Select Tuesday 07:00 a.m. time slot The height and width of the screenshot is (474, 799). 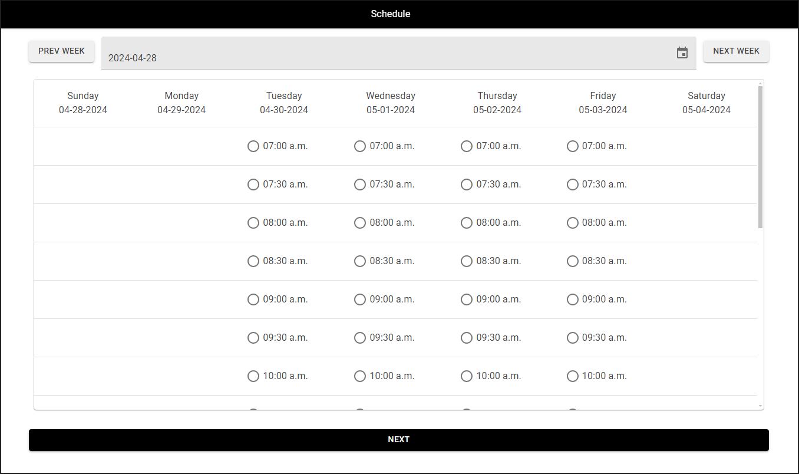(253, 146)
